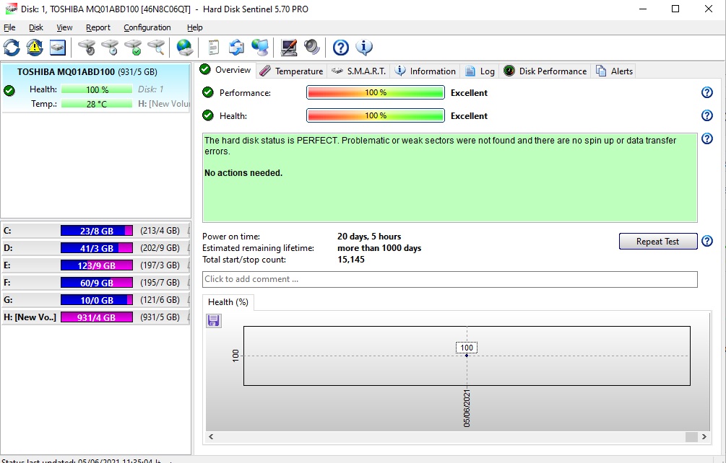Click the 'Click to add comment' field
The width and height of the screenshot is (726, 463).
pyautogui.click(x=449, y=279)
